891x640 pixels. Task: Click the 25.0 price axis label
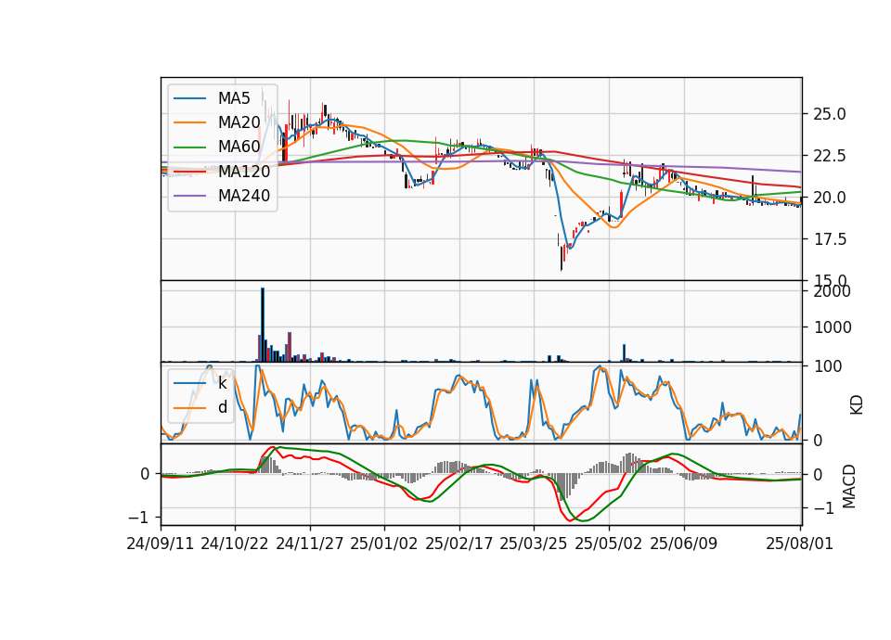point(830,114)
